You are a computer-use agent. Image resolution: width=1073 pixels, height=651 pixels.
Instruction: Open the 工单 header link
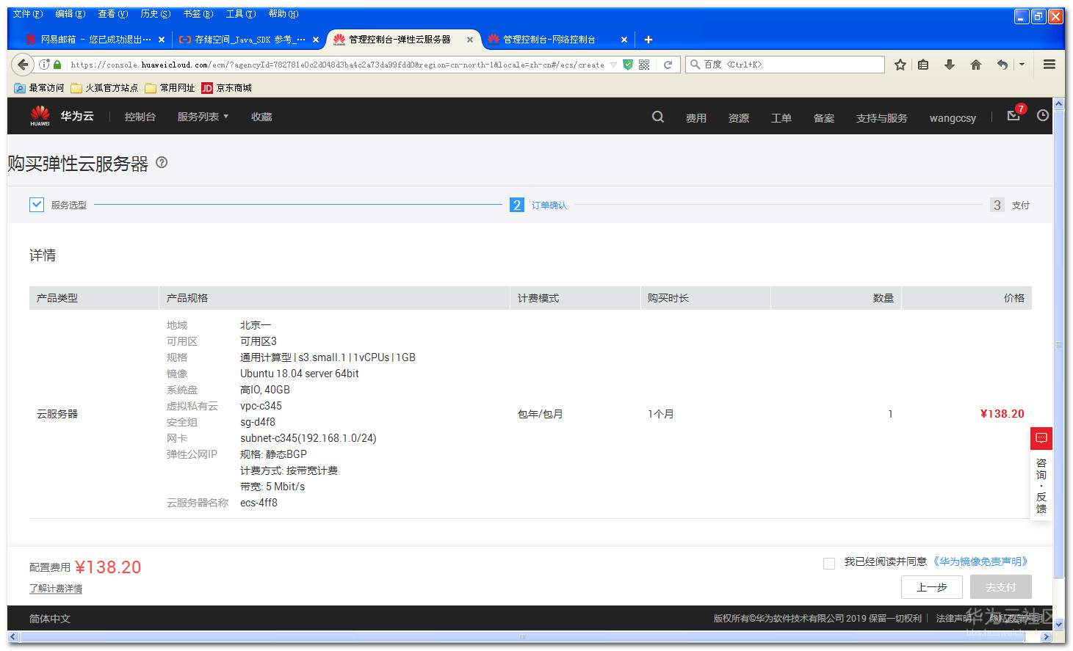coord(781,117)
